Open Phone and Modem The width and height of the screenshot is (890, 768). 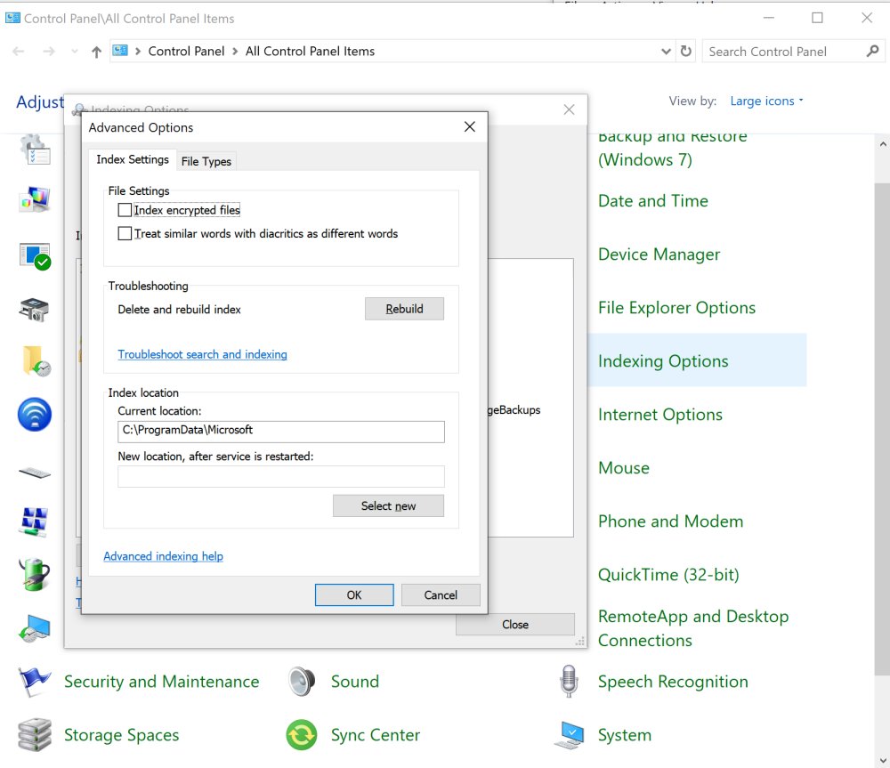click(670, 521)
